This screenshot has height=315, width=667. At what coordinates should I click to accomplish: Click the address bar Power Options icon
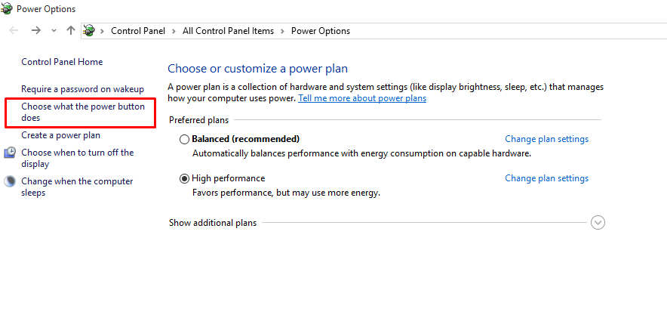(x=89, y=31)
